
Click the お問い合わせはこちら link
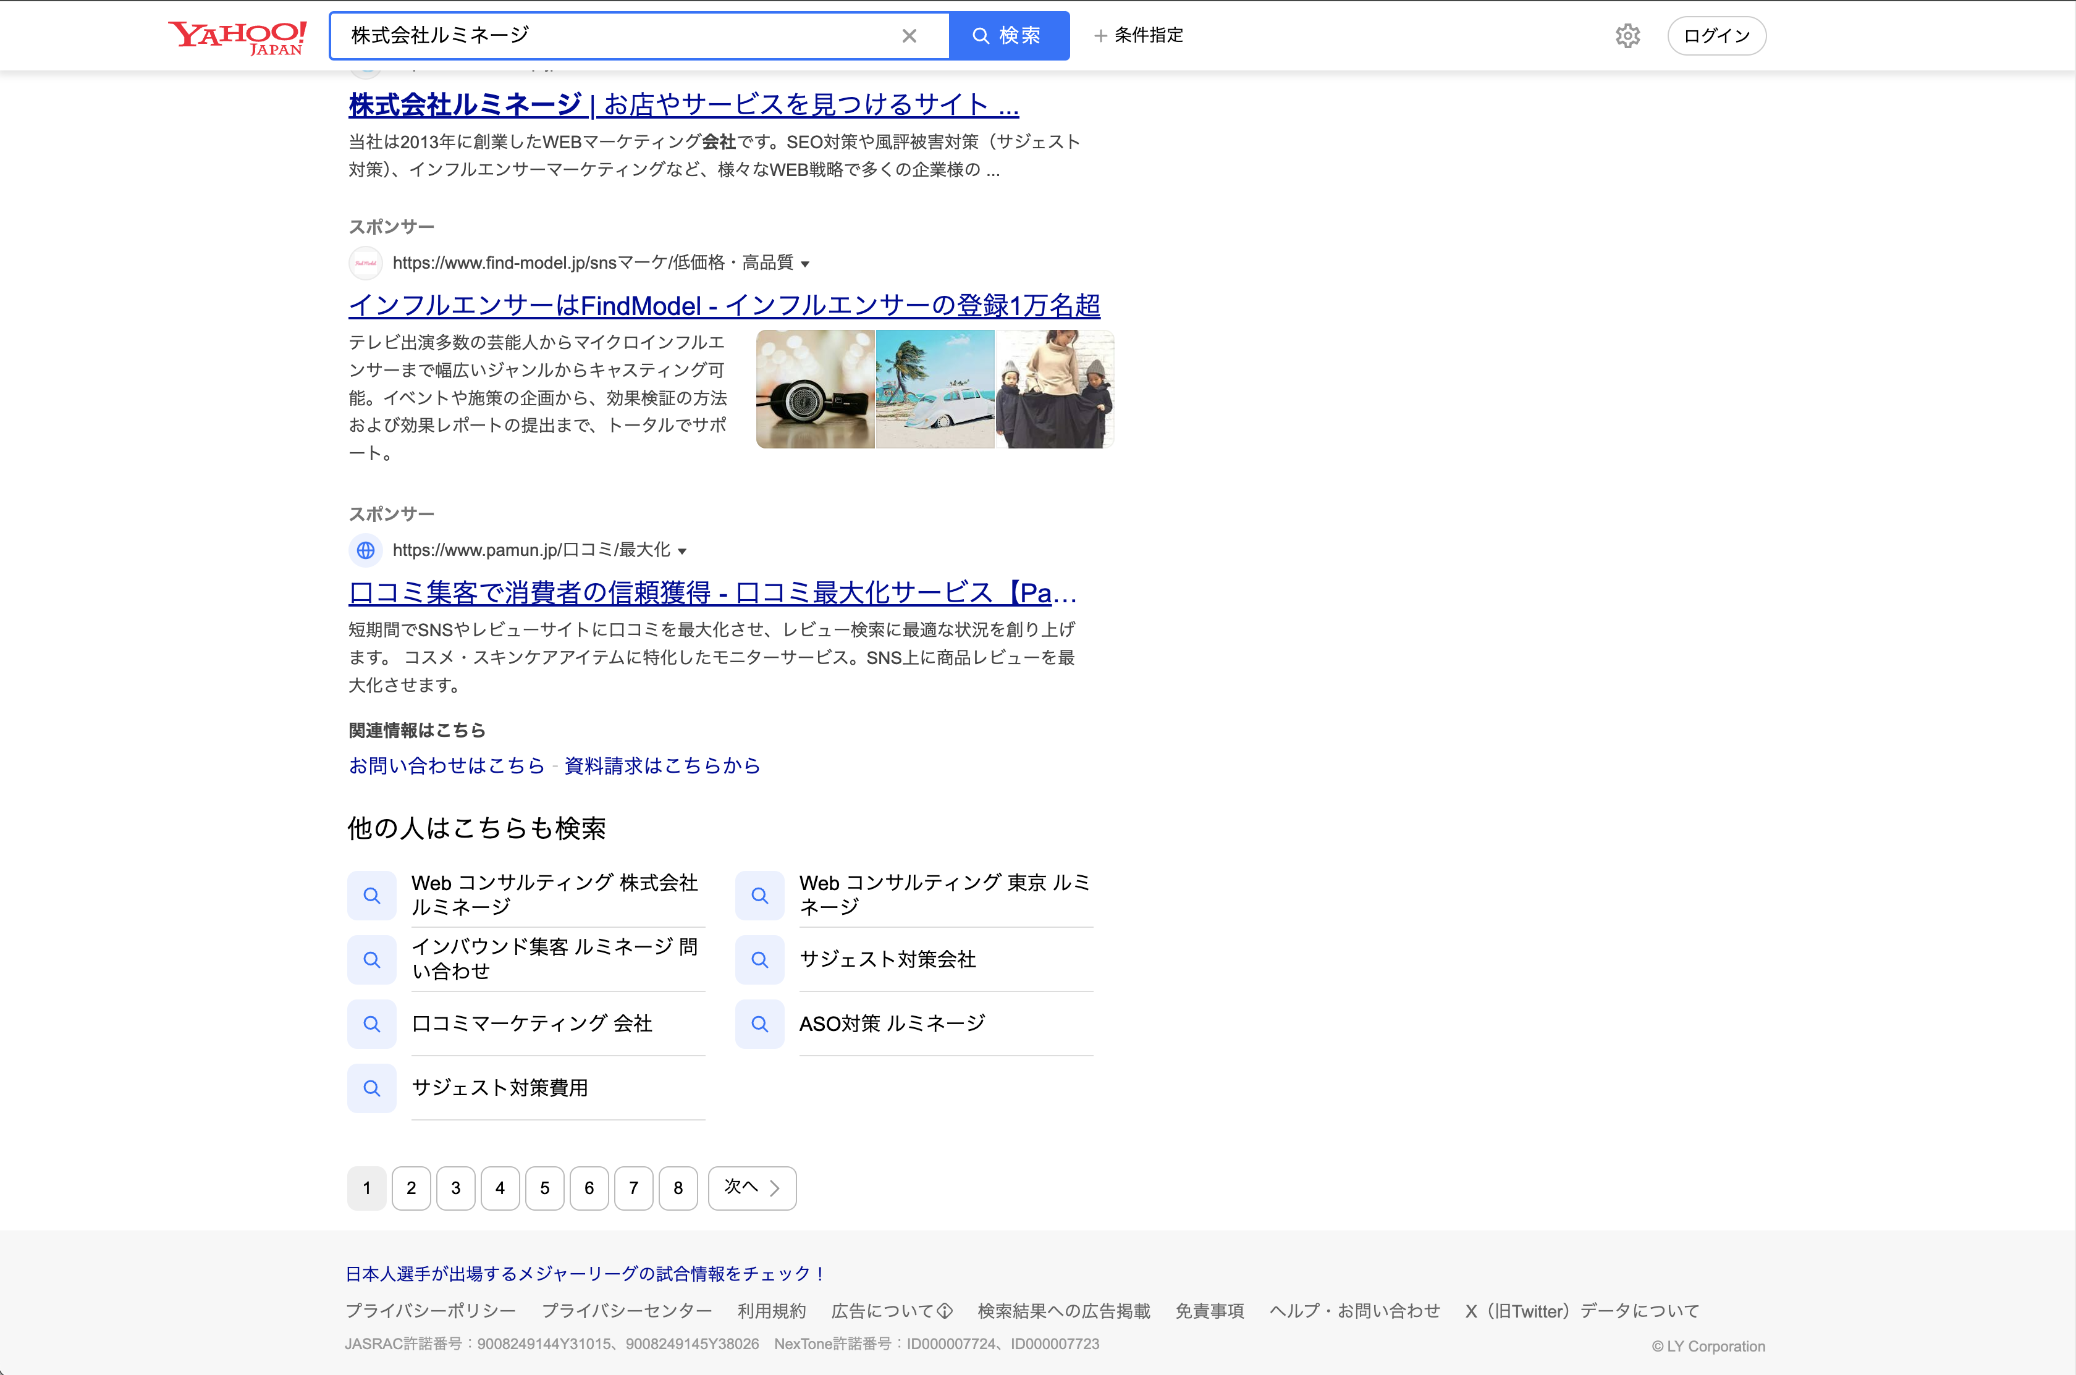pyautogui.click(x=447, y=765)
